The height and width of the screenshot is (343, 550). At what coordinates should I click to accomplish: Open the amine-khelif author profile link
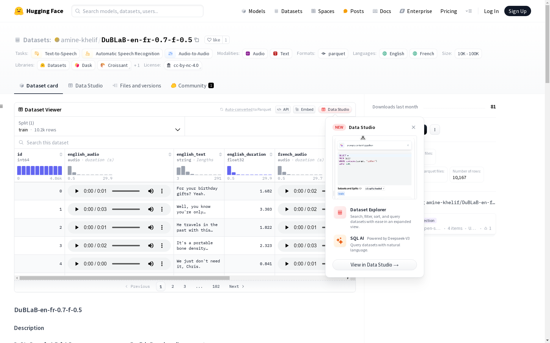tap(79, 40)
